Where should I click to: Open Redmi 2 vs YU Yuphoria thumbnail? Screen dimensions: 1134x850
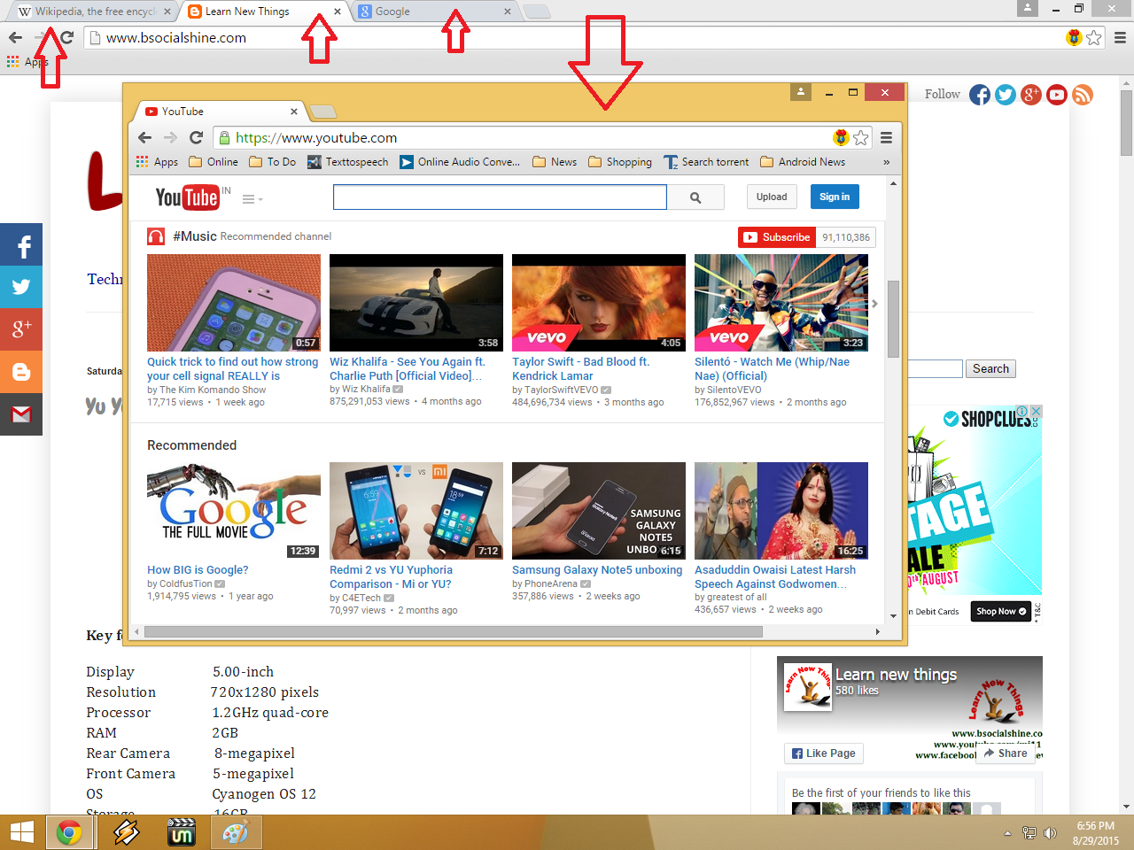[x=416, y=511]
